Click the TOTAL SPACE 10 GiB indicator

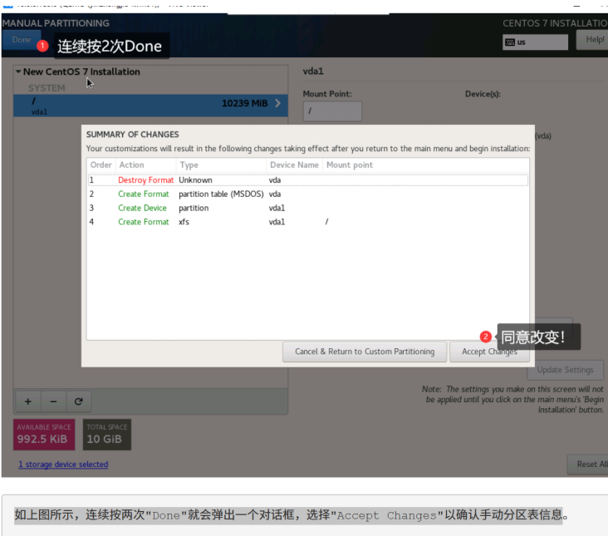107,435
